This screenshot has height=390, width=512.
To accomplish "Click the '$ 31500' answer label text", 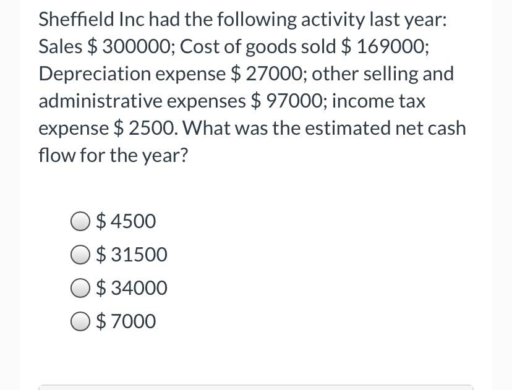I will [132, 255].
